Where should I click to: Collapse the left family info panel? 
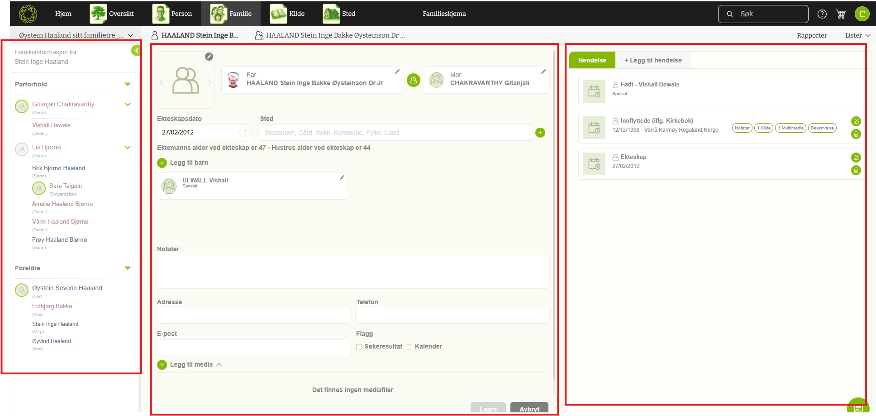[136, 51]
